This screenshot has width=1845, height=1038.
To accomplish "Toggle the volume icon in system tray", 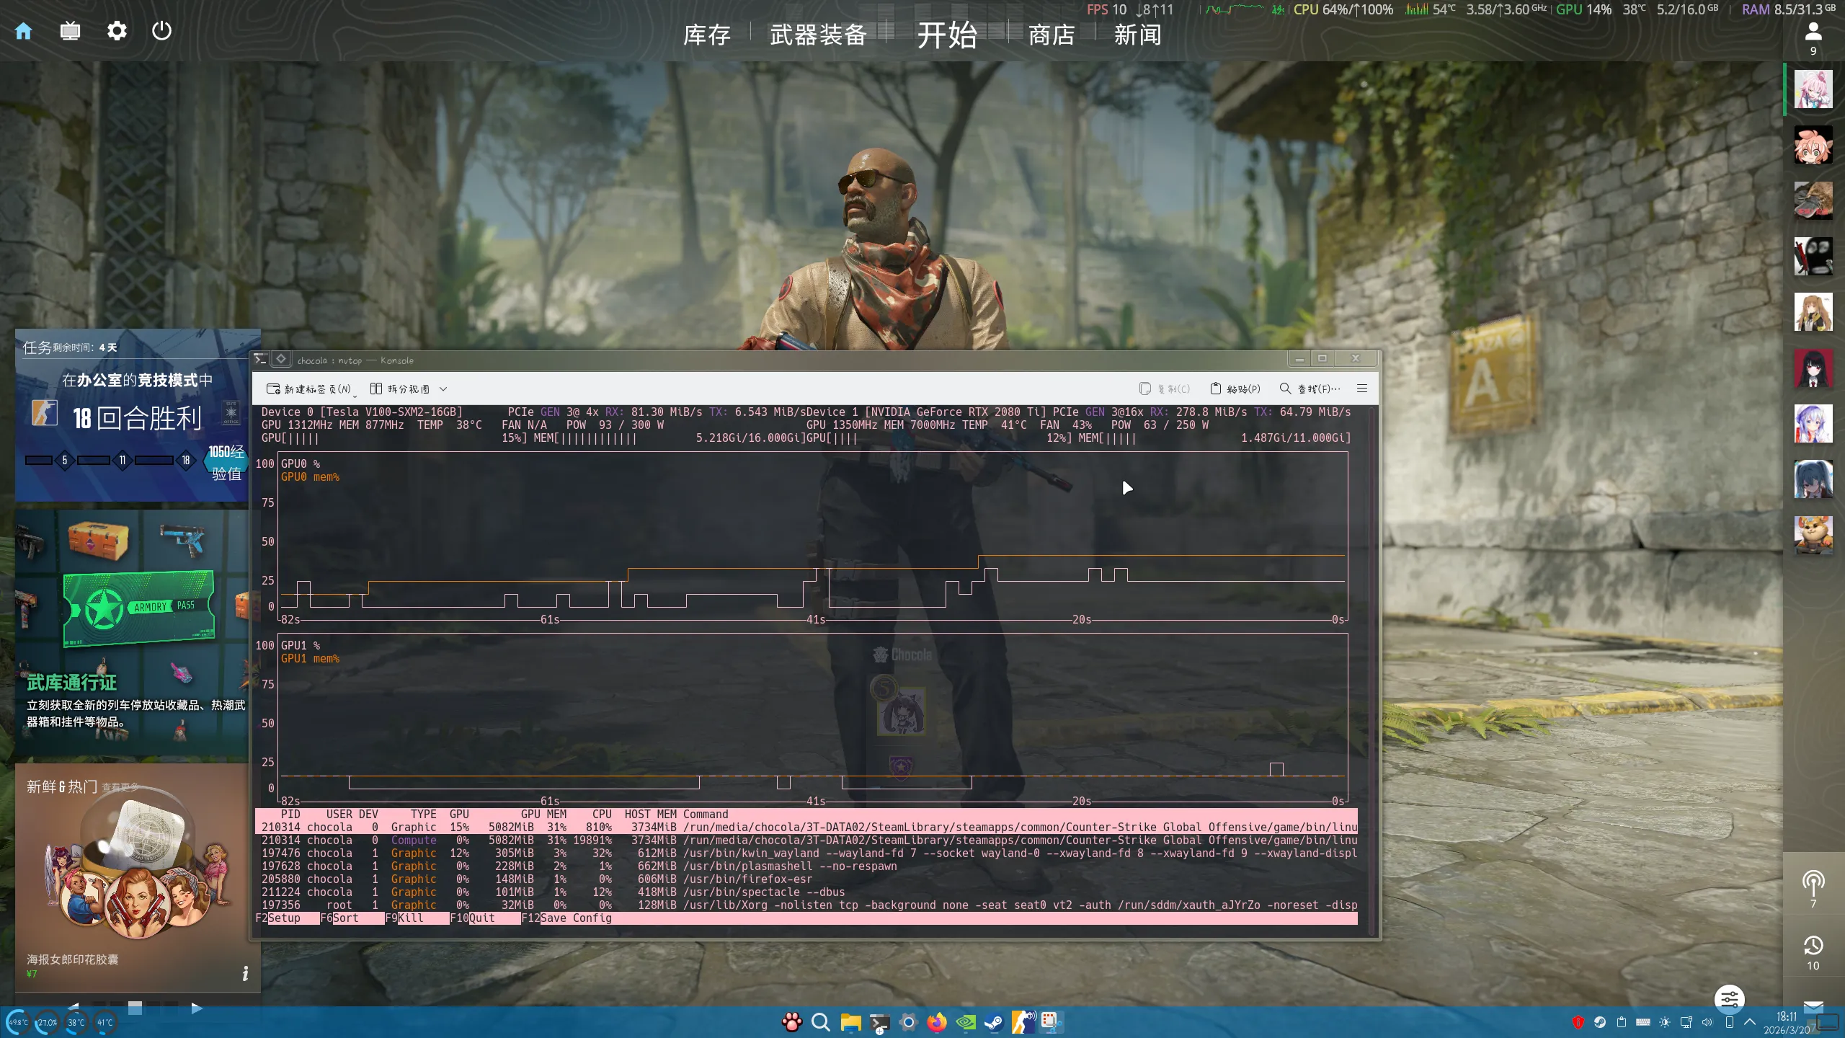I will tap(1707, 1022).
